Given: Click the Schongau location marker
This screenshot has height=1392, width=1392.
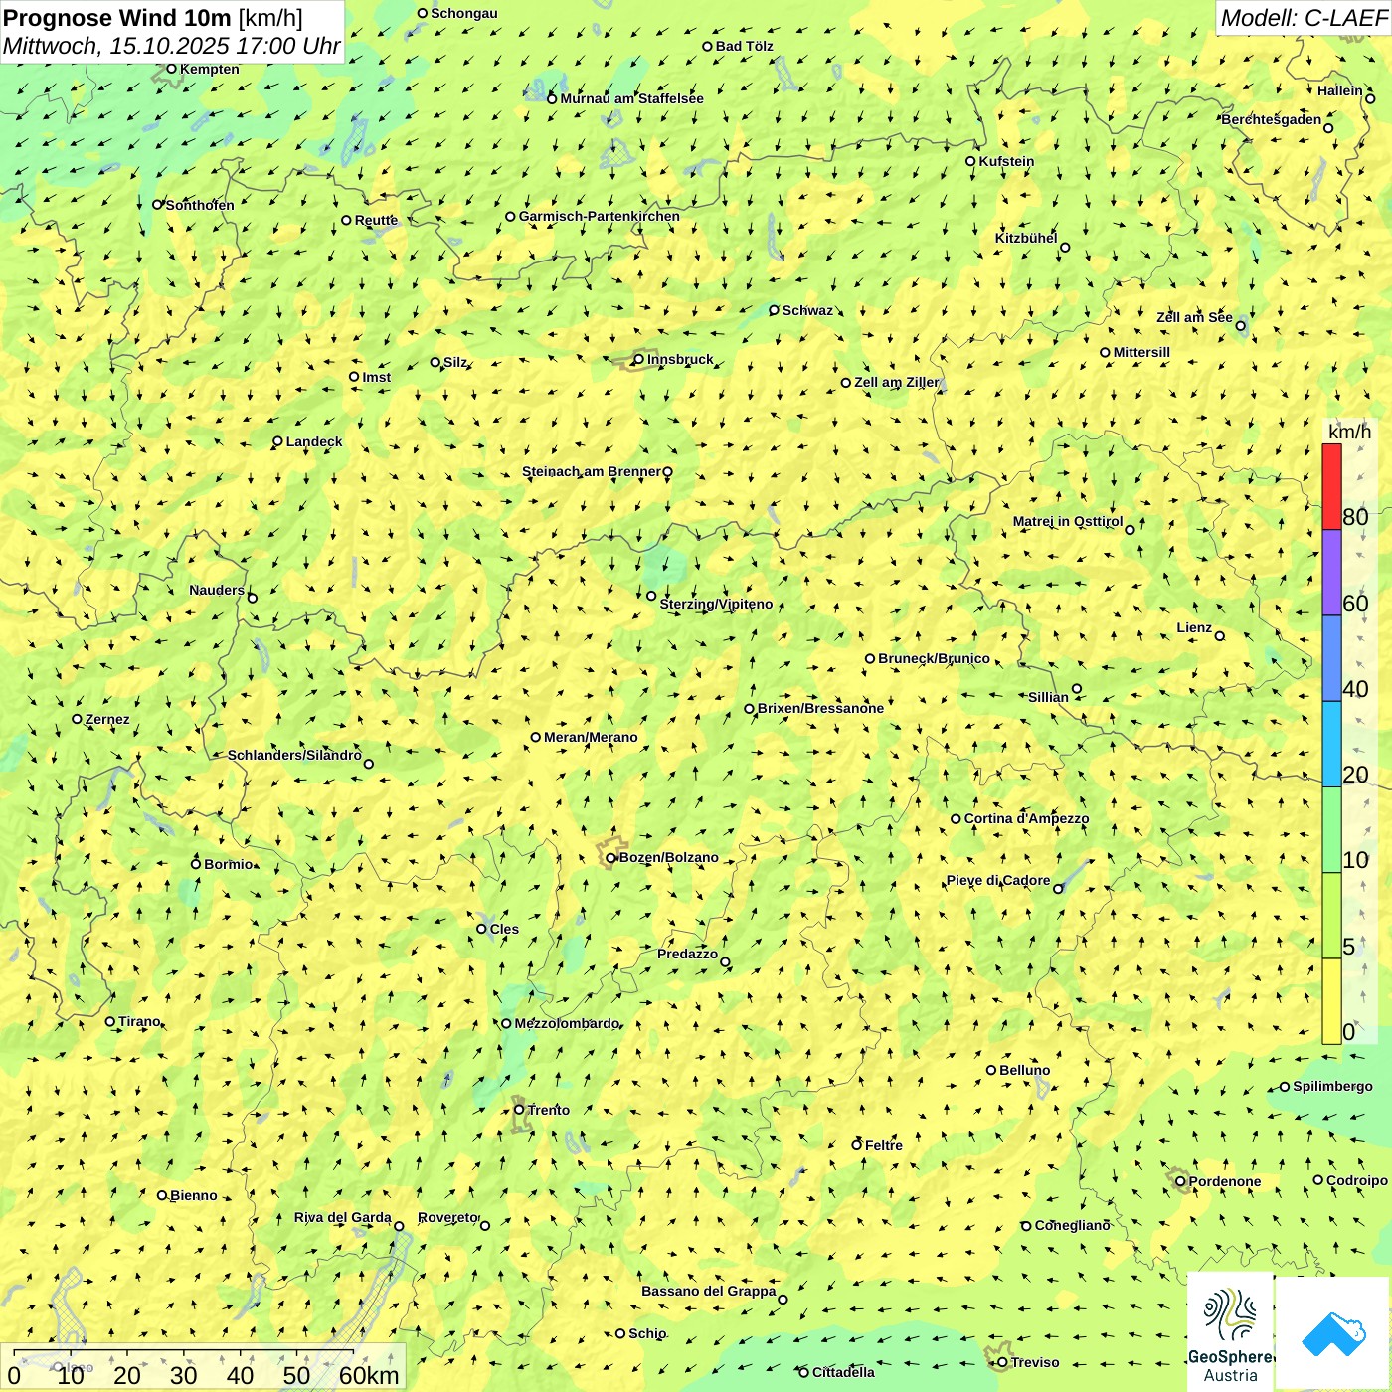Looking at the screenshot, I should tap(423, 13).
